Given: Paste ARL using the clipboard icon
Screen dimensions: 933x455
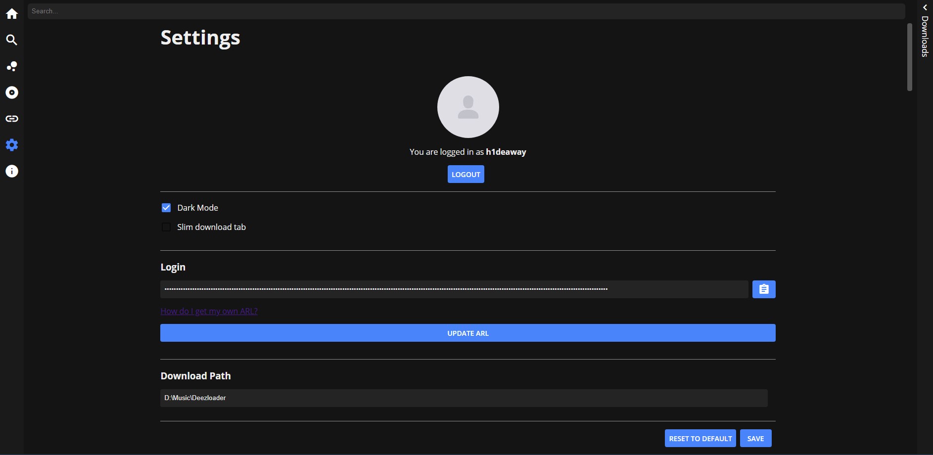Looking at the screenshot, I should coord(763,289).
